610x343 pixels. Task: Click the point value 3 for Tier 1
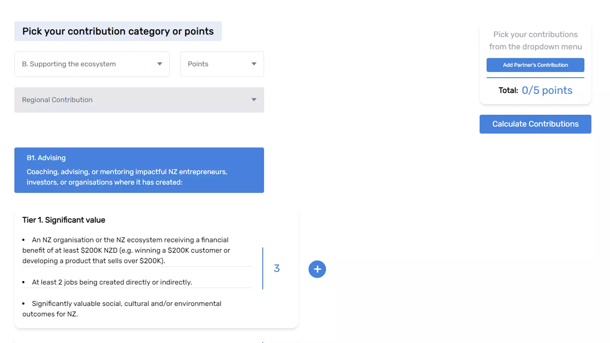pos(277,268)
